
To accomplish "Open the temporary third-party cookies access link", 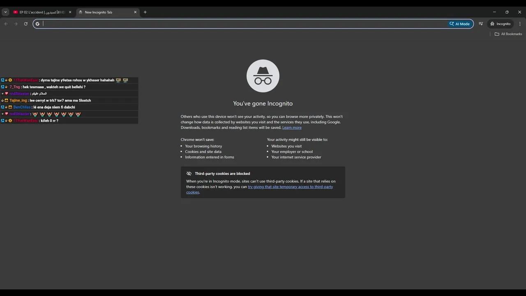I will tap(260, 190).
